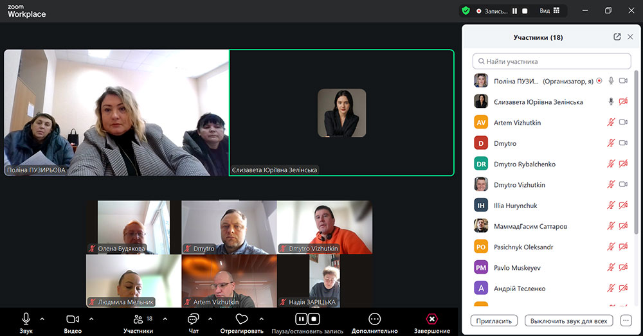
Task: Click Выключить звук для всех button
Action: [x=568, y=321]
